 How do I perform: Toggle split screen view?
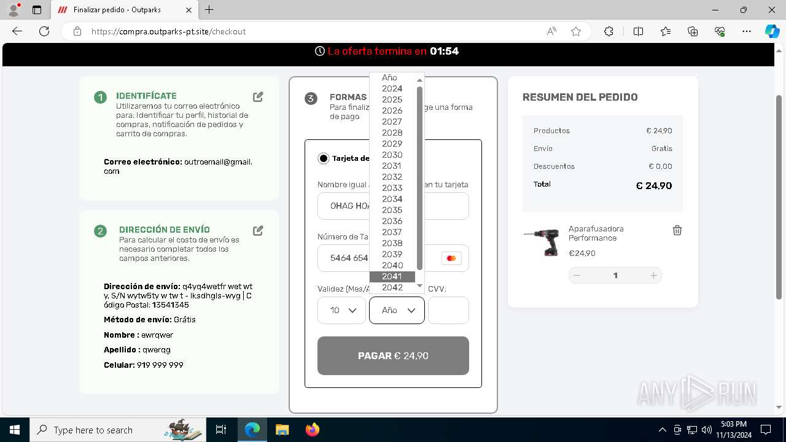638,31
